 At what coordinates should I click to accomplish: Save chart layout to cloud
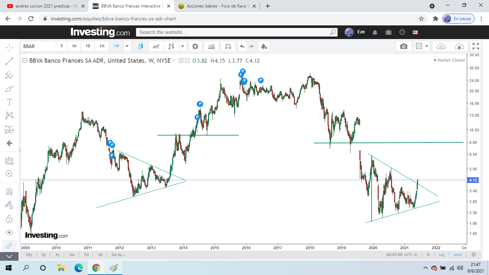[x=459, y=46]
